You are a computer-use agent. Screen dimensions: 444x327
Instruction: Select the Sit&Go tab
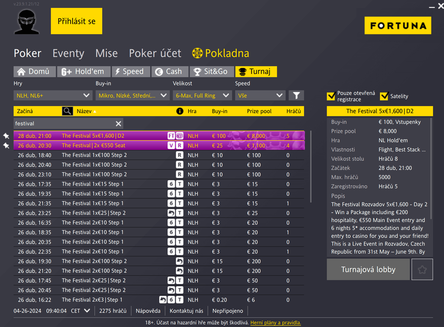coord(212,72)
